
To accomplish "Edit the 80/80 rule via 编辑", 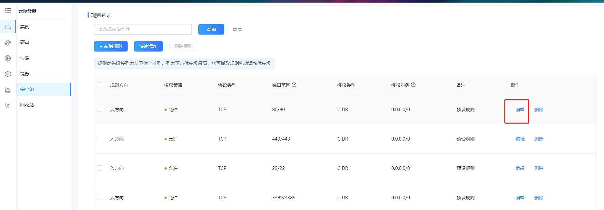I will coord(520,110).
